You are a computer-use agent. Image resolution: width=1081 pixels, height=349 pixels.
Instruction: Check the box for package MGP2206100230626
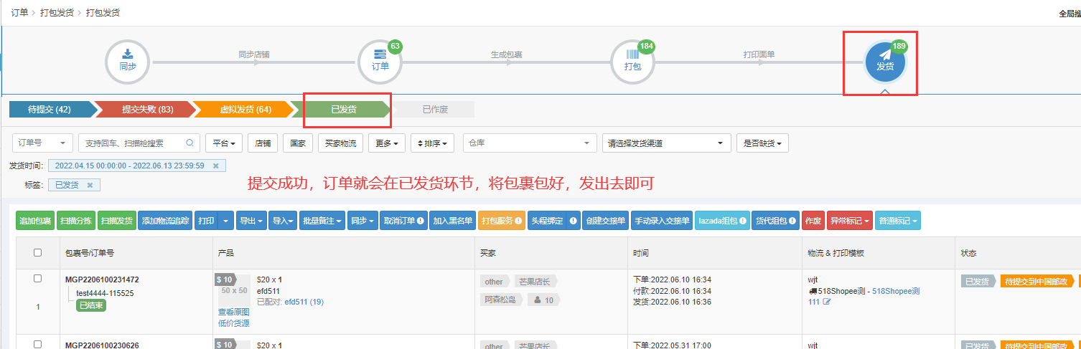(x=38, y=344)
